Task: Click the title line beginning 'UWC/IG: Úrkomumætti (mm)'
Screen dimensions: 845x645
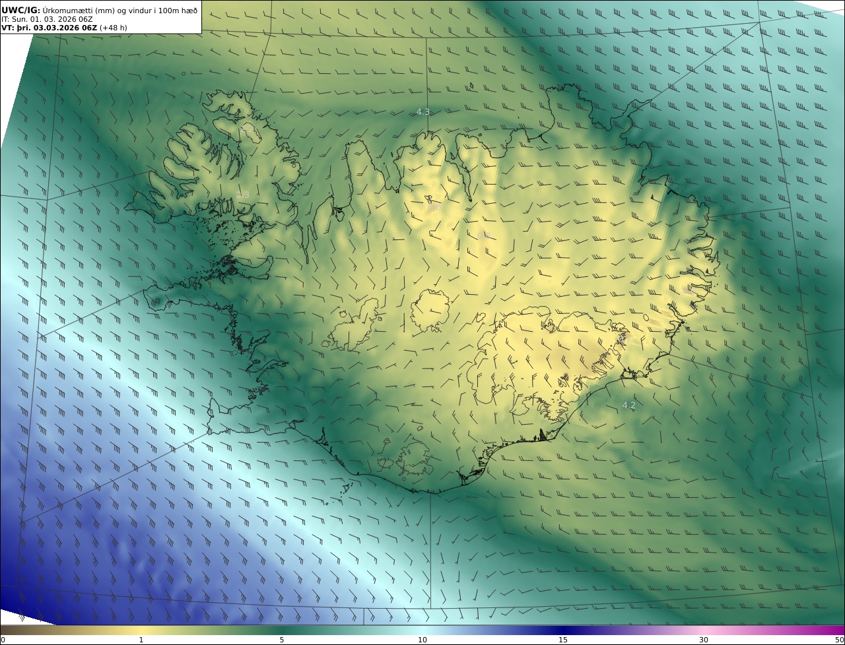Action: coord(100,10)
